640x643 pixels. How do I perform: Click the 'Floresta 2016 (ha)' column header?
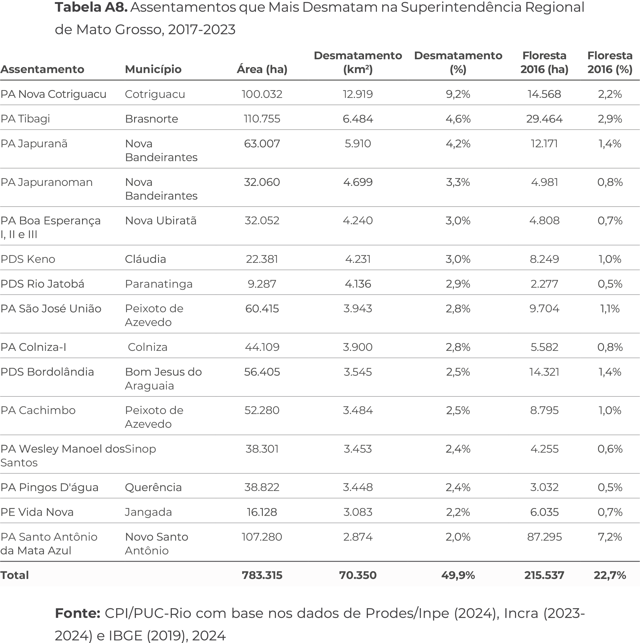(x=544, y=62)
